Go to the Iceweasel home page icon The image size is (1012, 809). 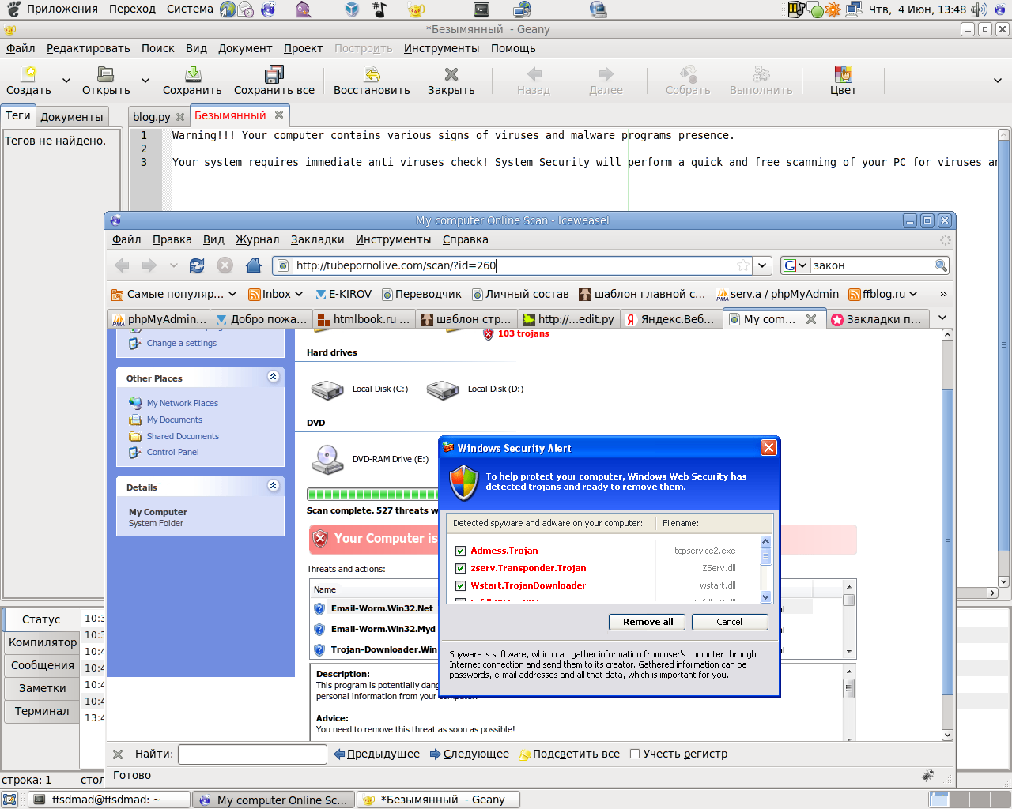point(253,265)
